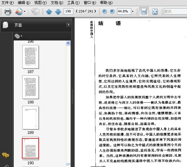Click the zoom out minus button

tap(104, 12)
